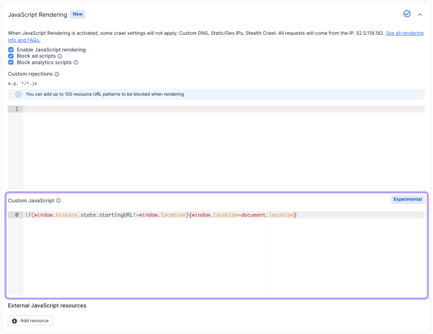Disable the Block ad scripts option
433x334 pixels.
pos(11,56)
